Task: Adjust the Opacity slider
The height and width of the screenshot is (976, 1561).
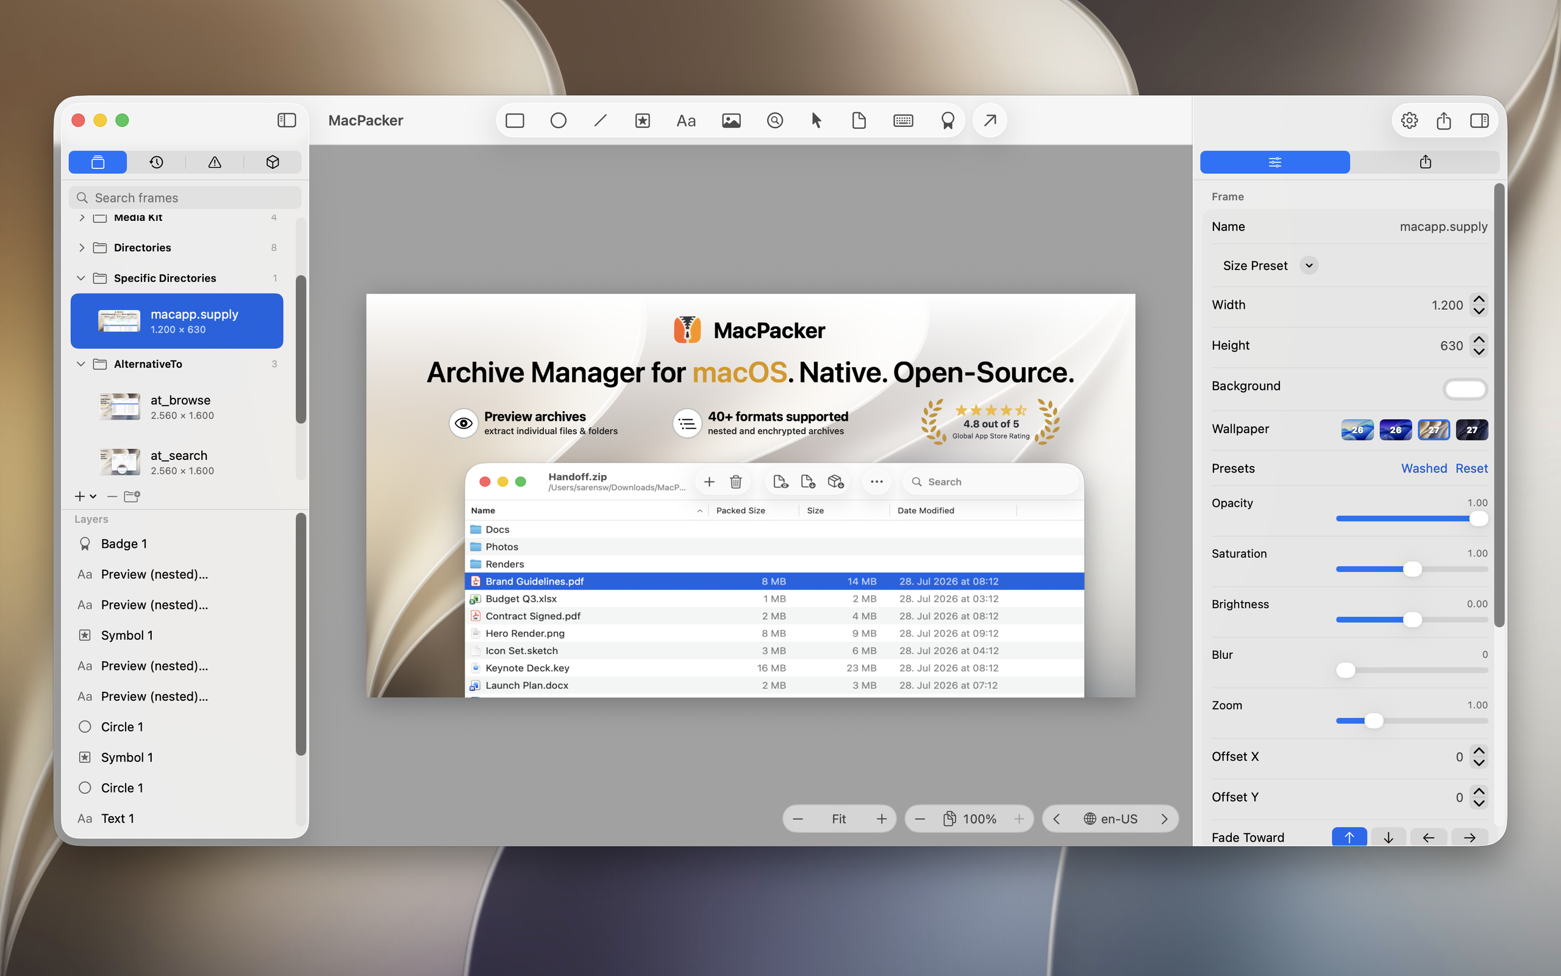Action: pos(1412,518)
